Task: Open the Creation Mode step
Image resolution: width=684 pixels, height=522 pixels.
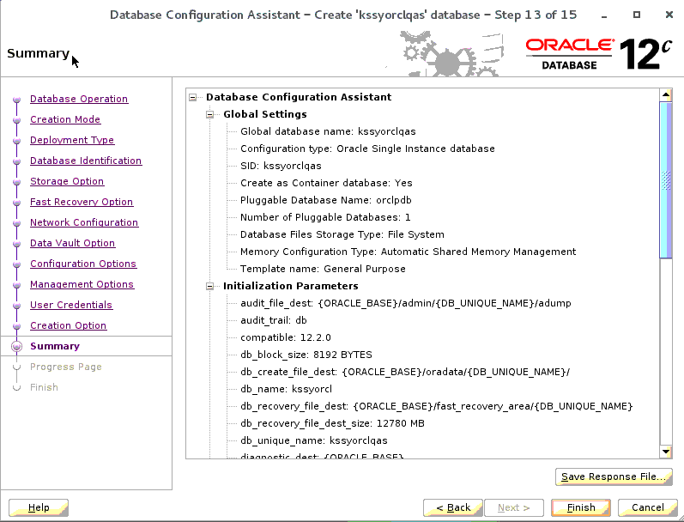Action: tap(64, 119)
